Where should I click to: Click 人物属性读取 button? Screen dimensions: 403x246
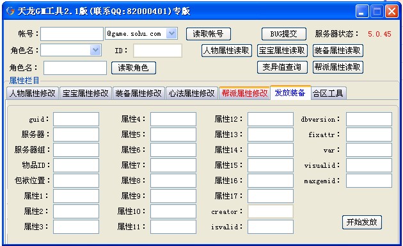(x=226, y=51)
